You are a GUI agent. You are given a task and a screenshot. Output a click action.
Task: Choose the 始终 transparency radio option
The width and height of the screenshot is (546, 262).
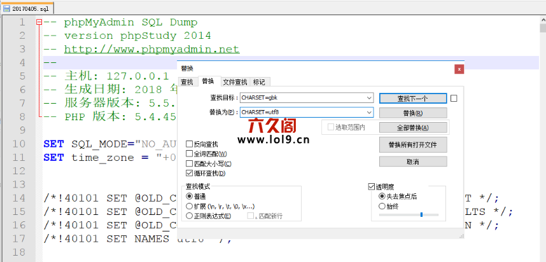pos(382,206)
